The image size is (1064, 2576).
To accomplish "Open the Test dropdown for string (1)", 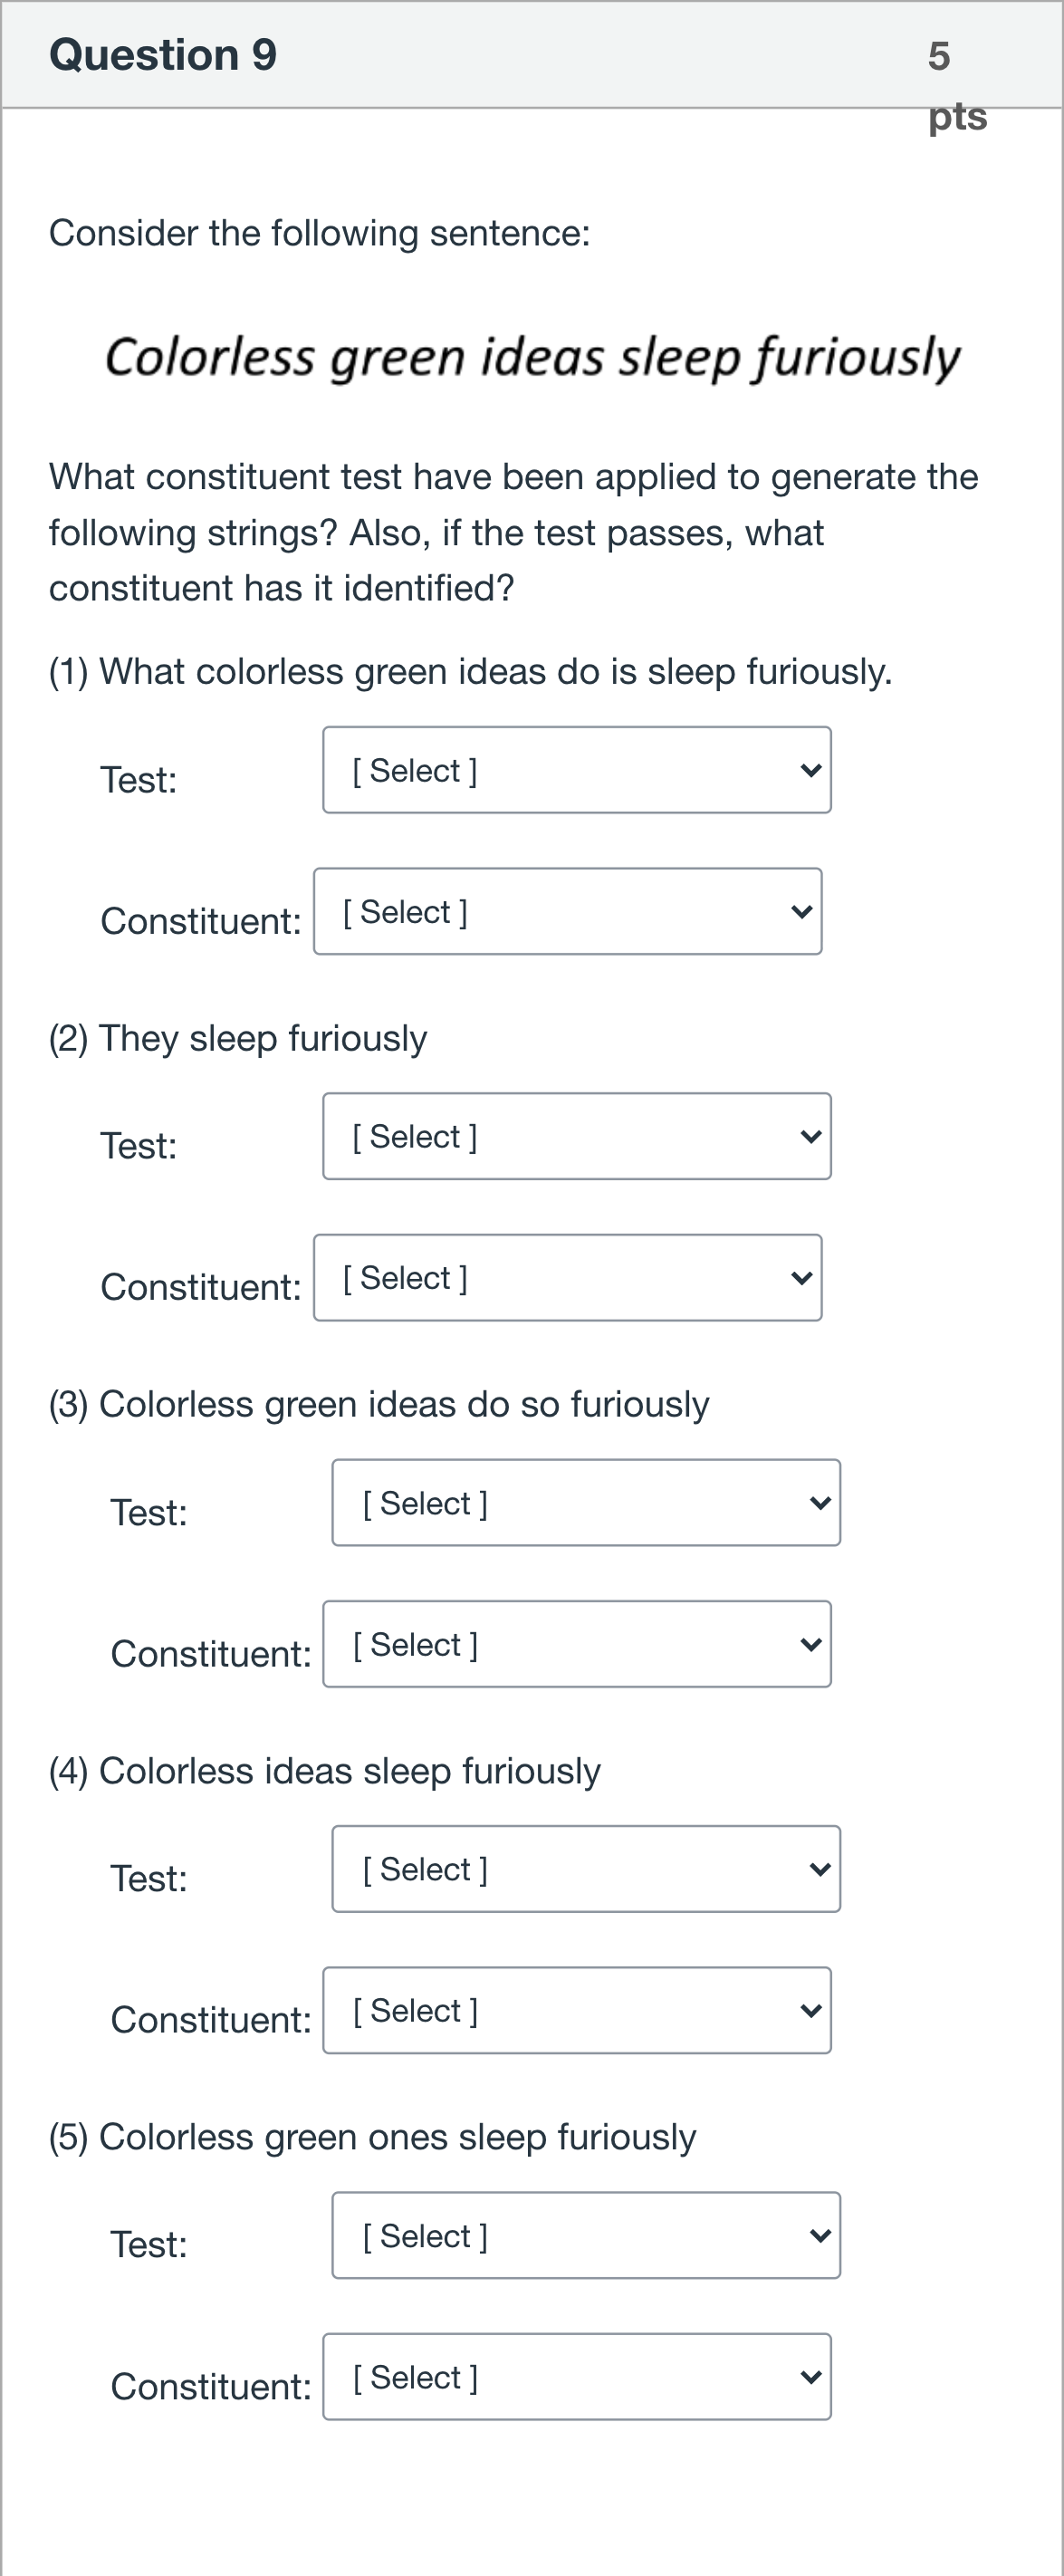I will (x=577, y=770).
